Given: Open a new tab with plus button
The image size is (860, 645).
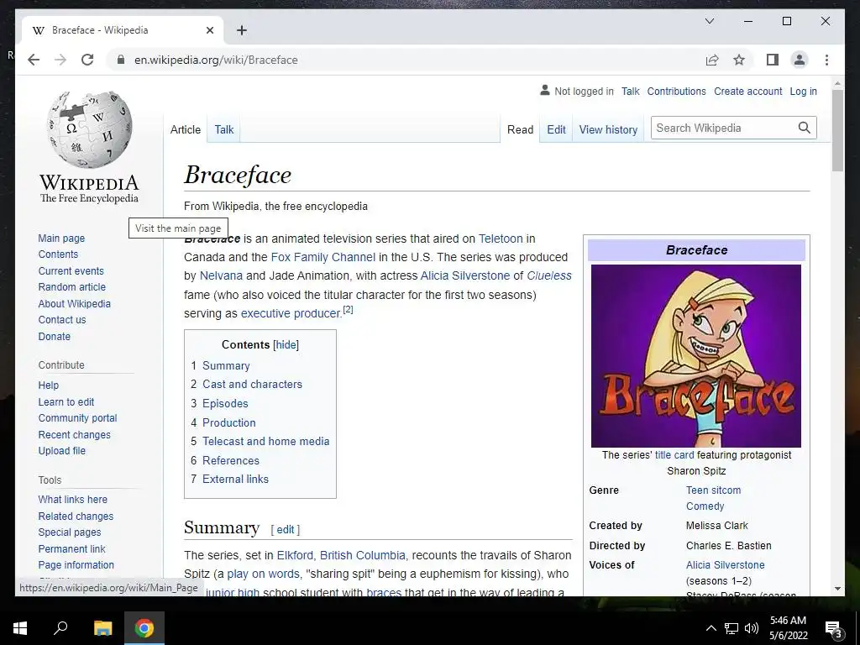Looking at the screenshot, I should [x=242, y=30].
